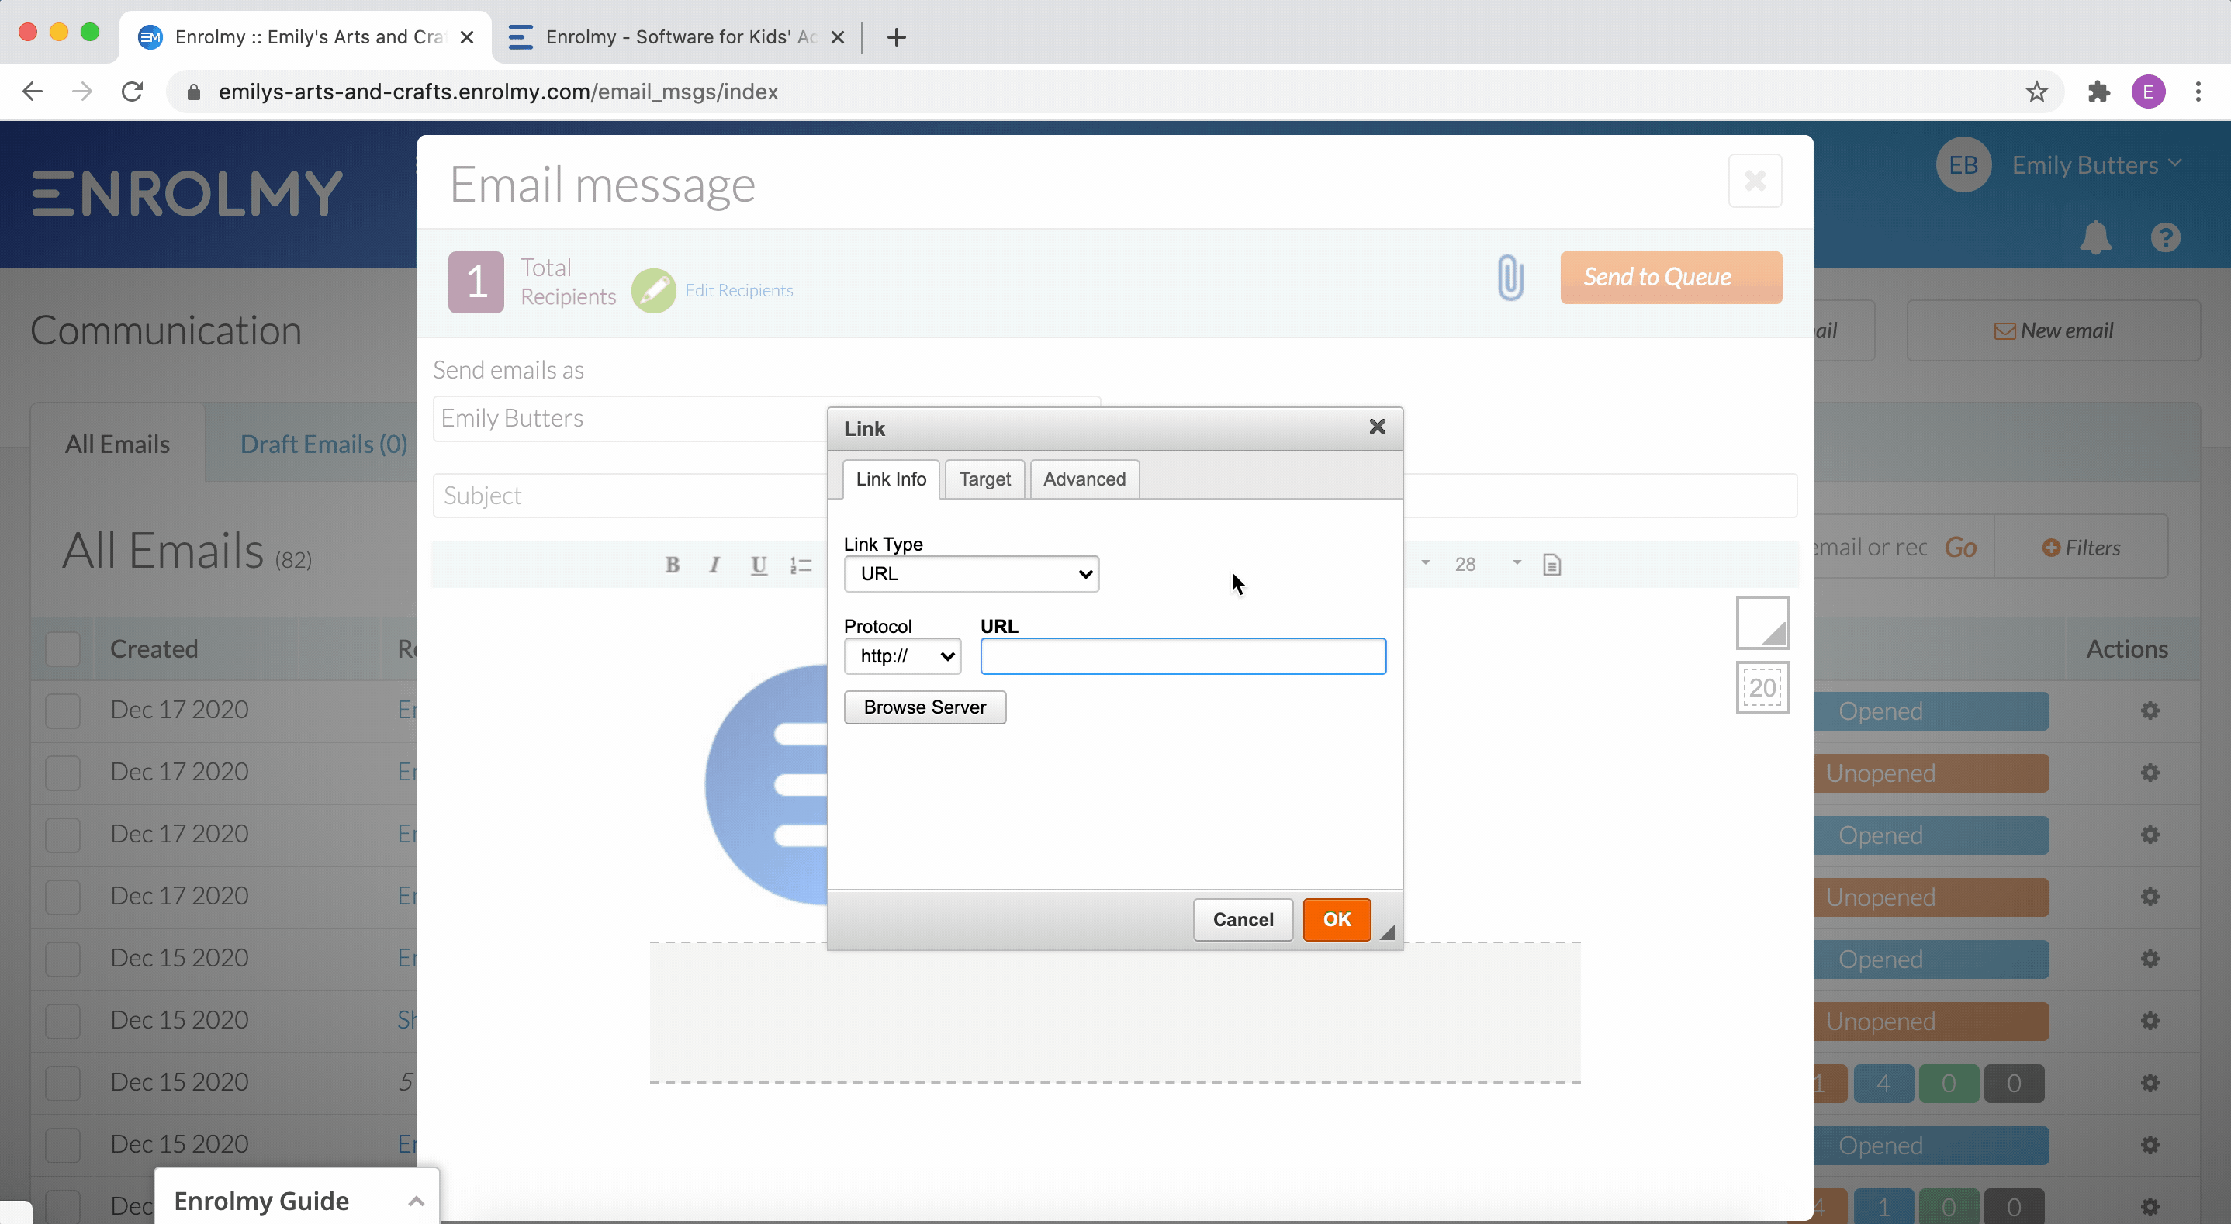This screenshot has width=2231, height=1224.
Task: Bookmark this page with the star icon
Action: 2036,91
